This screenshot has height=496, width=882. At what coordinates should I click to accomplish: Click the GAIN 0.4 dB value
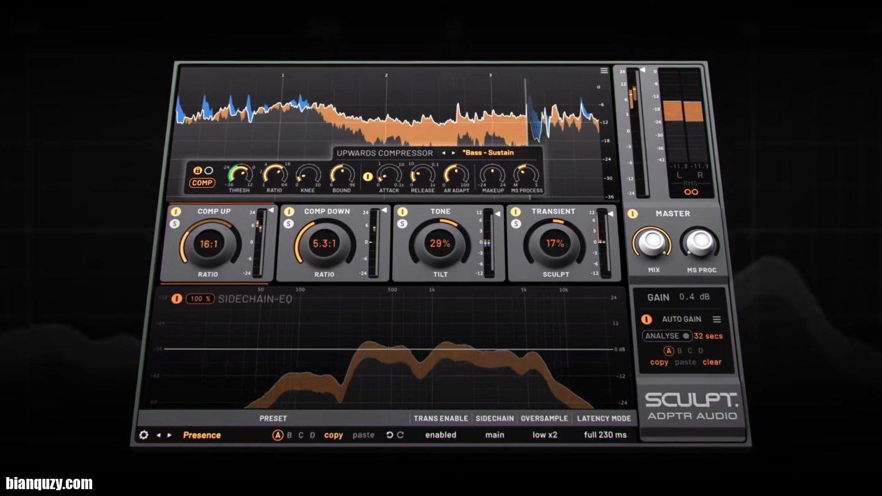point(694,297)
